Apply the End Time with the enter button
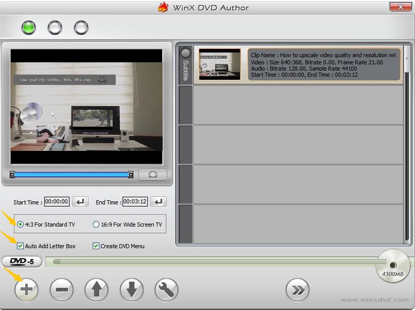This screenshot has height=310, width=415. pos(158,201)
